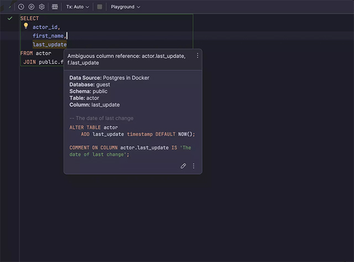Click the actor table name after FROM
The height and width of the screenshot is (262, 354).
click(x=44, y=54)
